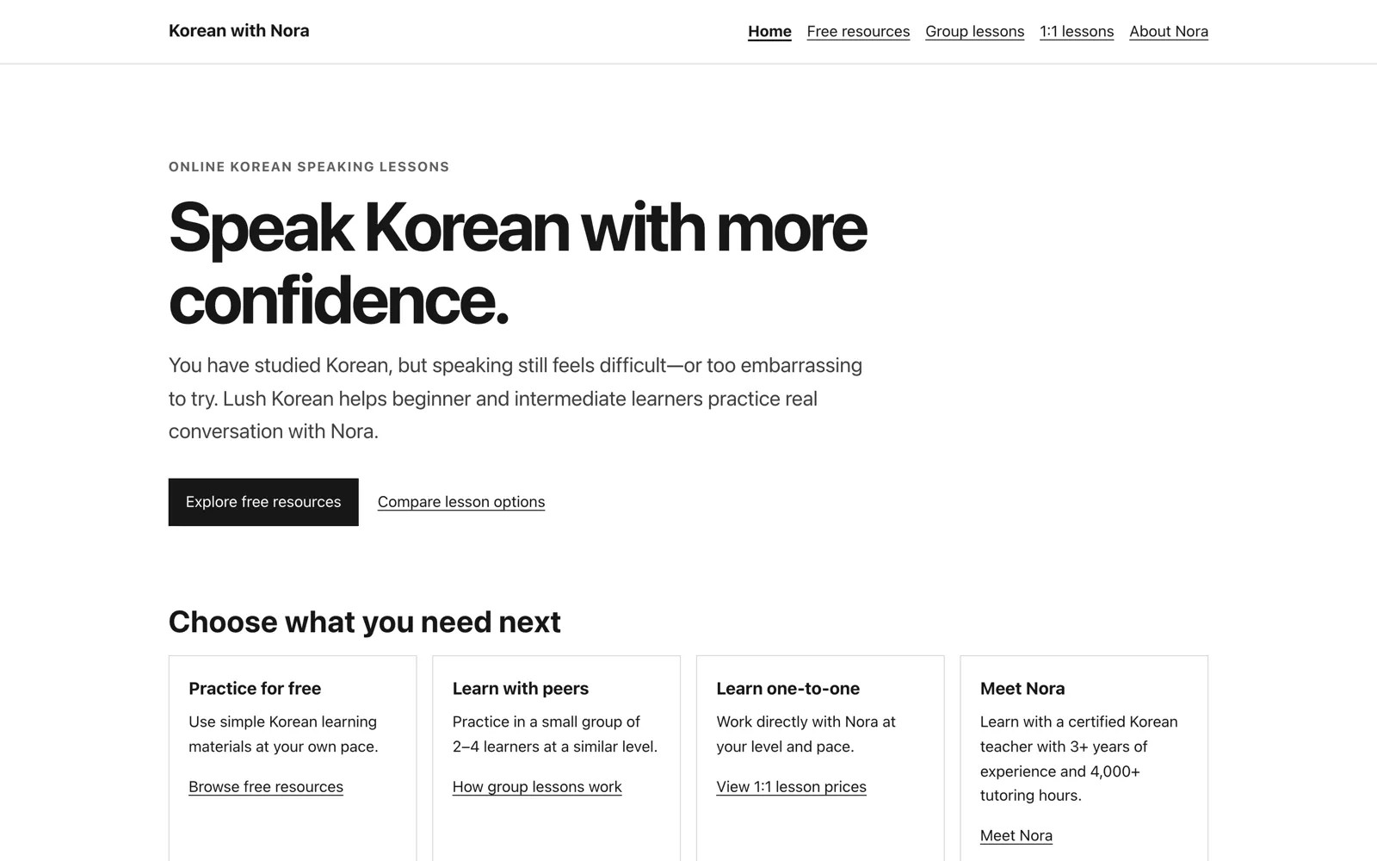Click the Meet Nora card heading
This screenshot has height=861, width=1377.
click(x=1022, y=689)
